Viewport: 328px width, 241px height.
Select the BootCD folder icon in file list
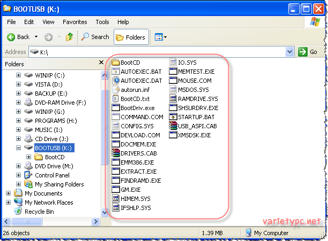tap(115, 63)
